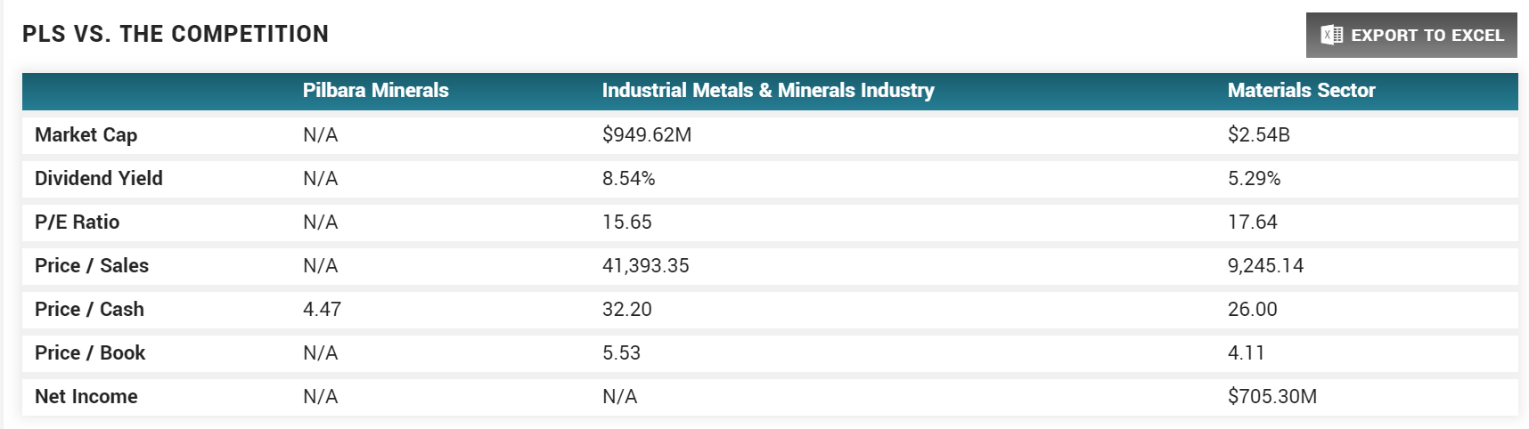Select the 8.54% industry dividend yield
This screenshot has height=429, width=1529.
click(628, 179)
